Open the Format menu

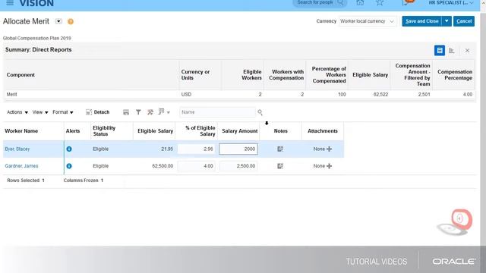click(x=63, y=112)
